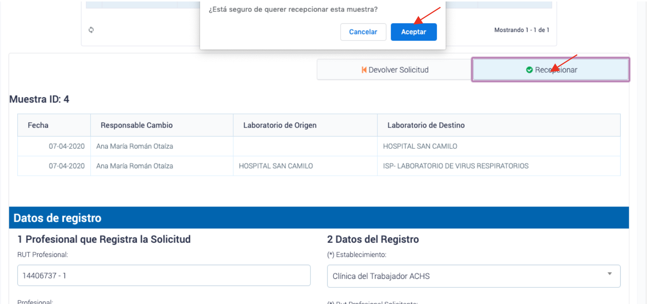Click 1 Profesional que Registra la Solicitud heading
The width and height of the screenshot is (647, 304).
104,239
